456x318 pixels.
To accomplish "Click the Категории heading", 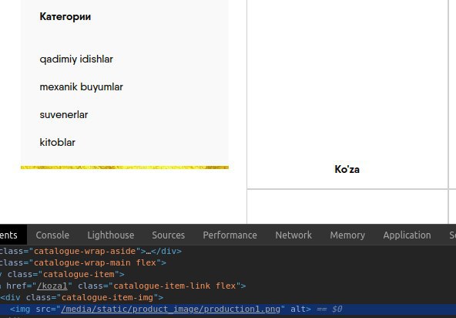I will [65, 17].
